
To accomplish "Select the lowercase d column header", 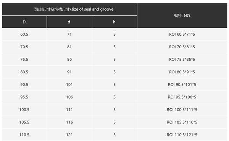I will (x=69, y=22).
